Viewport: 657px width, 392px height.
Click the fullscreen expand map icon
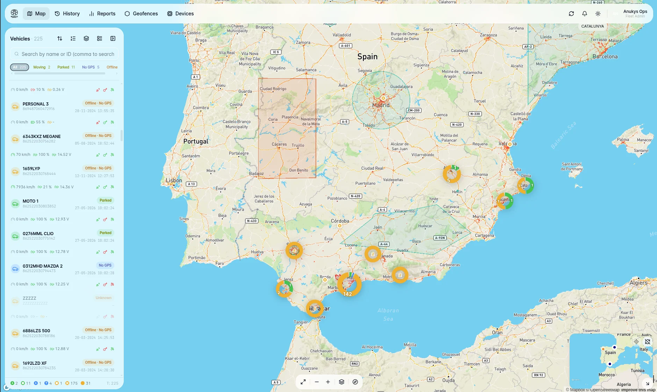click(303, 382)
